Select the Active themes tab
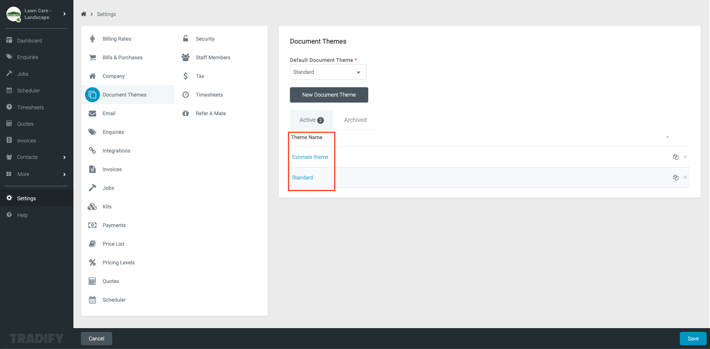 pos(311,120)
